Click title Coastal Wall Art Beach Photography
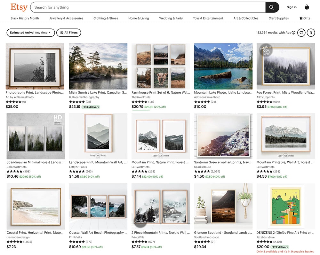The width and height of the screenshot is (320, 255). coord(98,233)
